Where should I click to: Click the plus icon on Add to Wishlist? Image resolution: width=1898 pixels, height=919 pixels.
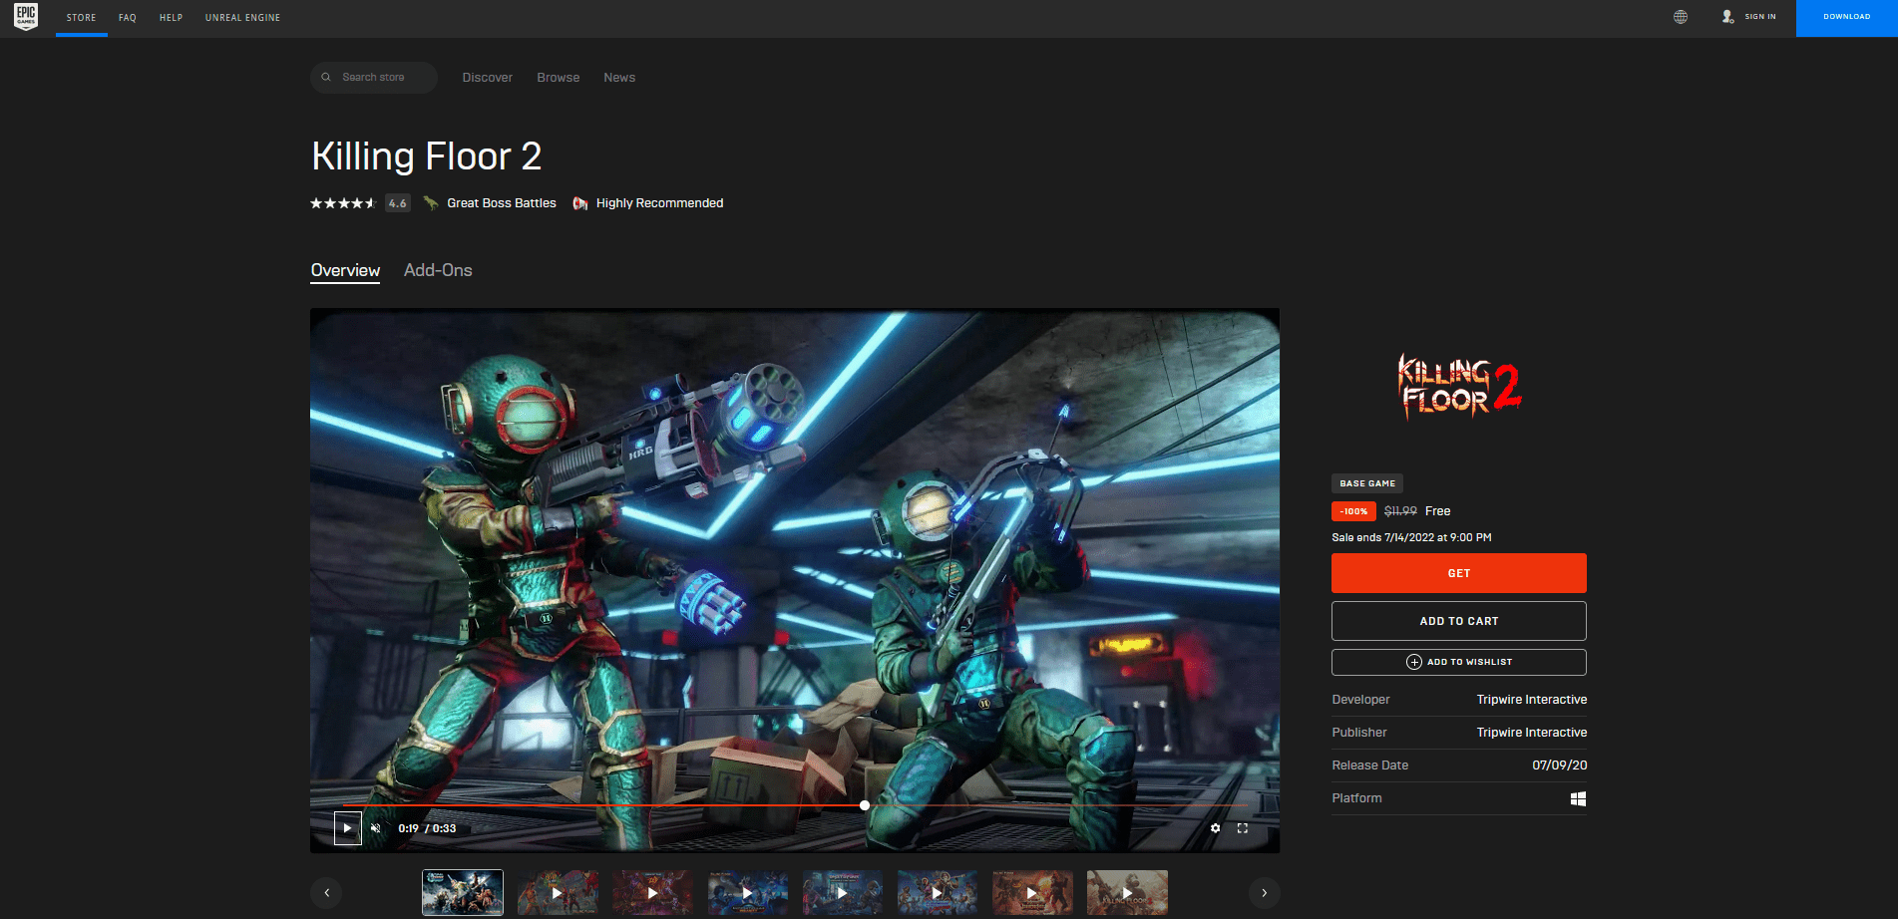click(1414, 662)
